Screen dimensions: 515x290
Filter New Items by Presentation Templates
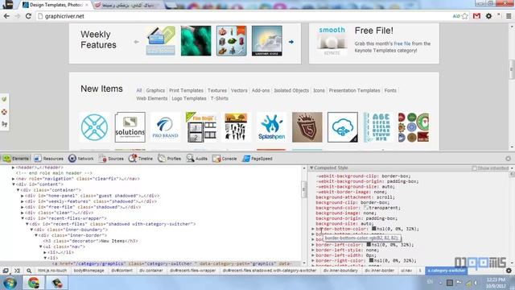coord(354,90)
